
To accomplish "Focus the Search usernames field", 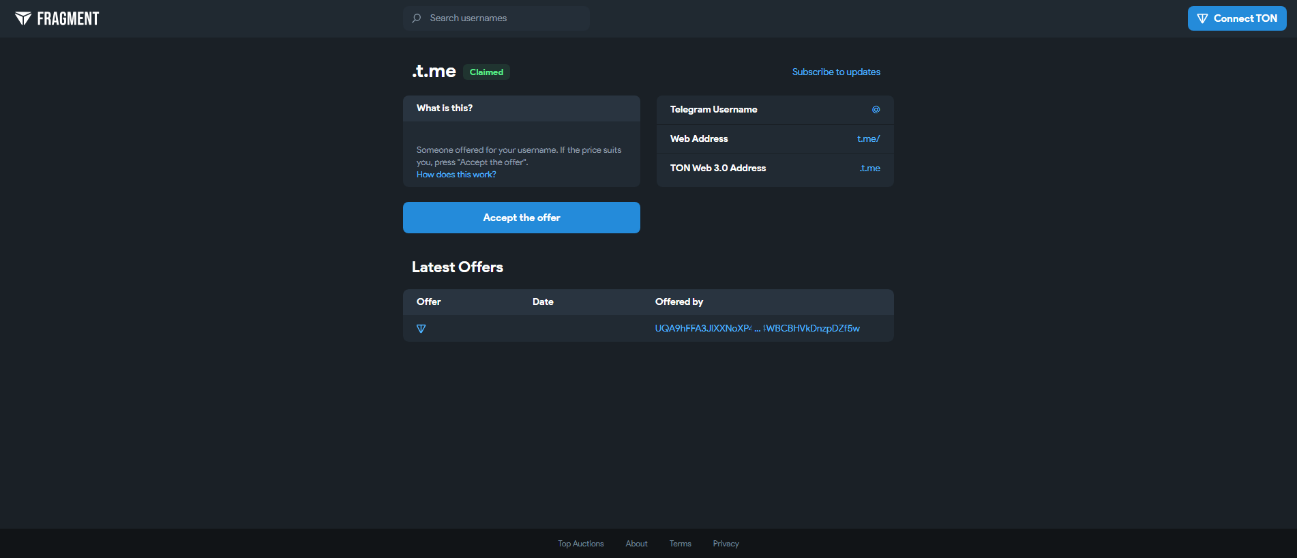I will [496, 18].
